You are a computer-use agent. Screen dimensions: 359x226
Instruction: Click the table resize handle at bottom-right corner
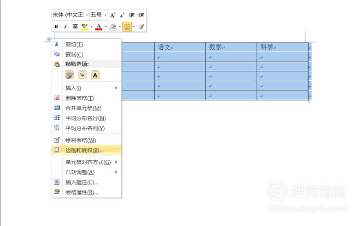pyautogui.click(x=309, y=101)
